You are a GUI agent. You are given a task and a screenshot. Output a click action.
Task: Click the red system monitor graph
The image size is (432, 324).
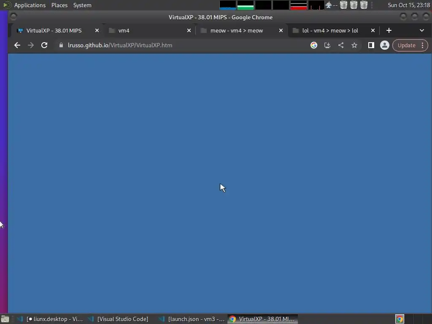[x=299, y=5]
